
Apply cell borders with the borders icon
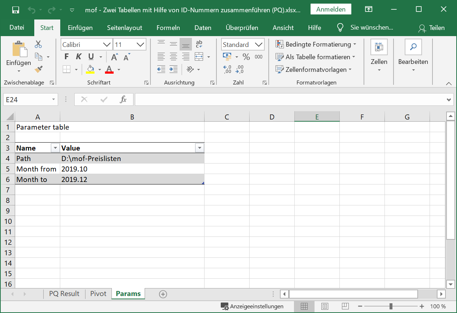66,69
